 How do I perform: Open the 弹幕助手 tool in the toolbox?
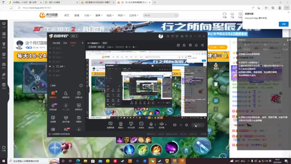point(53,95)
